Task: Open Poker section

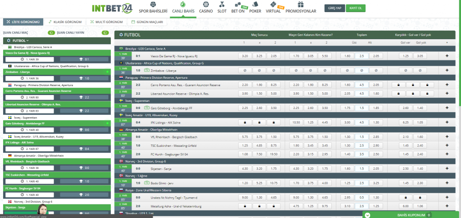Action: pyautogui.click(x=255, y=8)
